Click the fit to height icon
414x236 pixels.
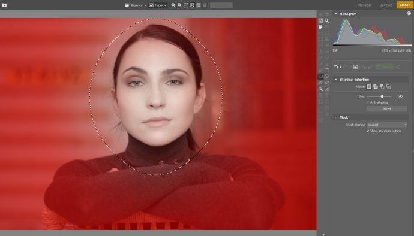(x=198, y=5)
